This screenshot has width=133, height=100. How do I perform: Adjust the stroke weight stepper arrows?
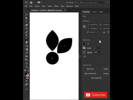(x=94, y=48)
